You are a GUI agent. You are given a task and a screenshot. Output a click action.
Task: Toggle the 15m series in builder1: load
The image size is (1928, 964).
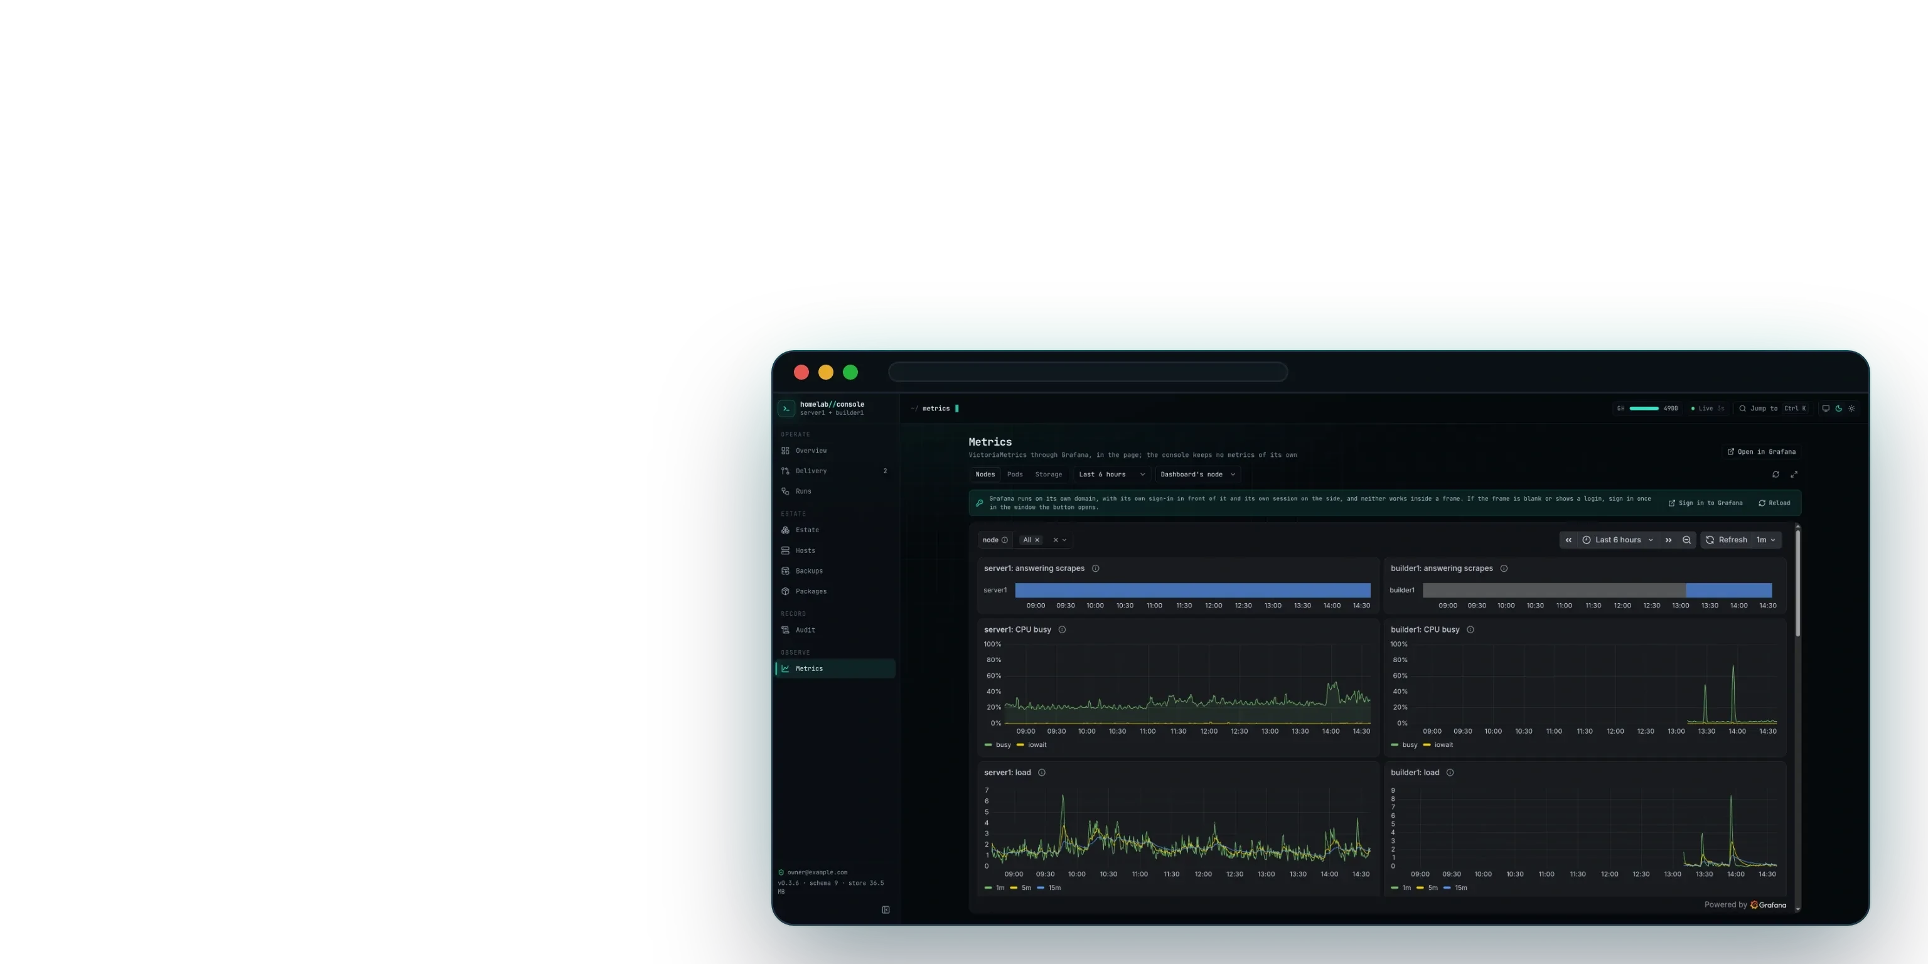1455,889
